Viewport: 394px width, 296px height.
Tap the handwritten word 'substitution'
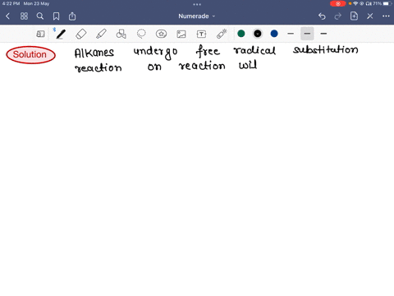[326, 49]
